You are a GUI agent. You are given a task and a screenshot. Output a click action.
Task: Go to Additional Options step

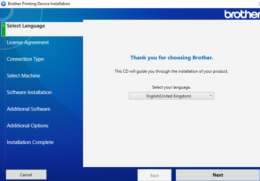click(x=28, y=126)
